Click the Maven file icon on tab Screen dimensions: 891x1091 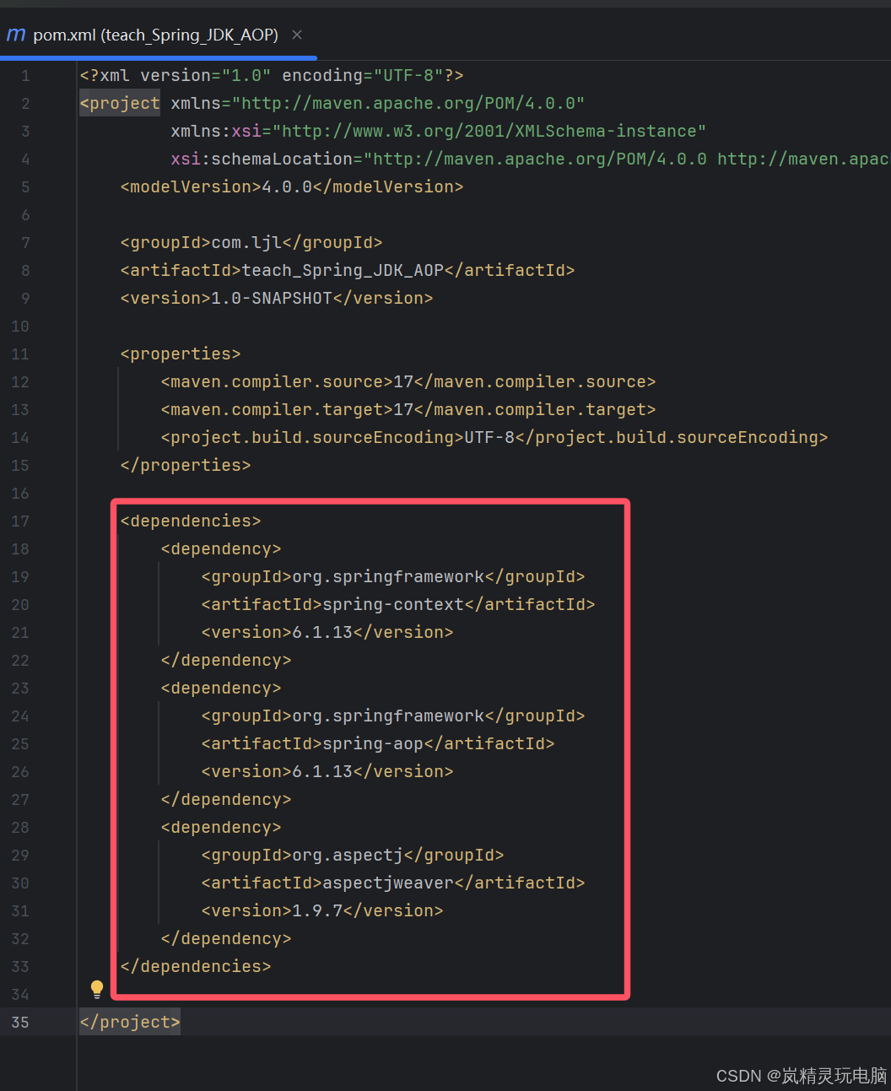tap(16, 35)
